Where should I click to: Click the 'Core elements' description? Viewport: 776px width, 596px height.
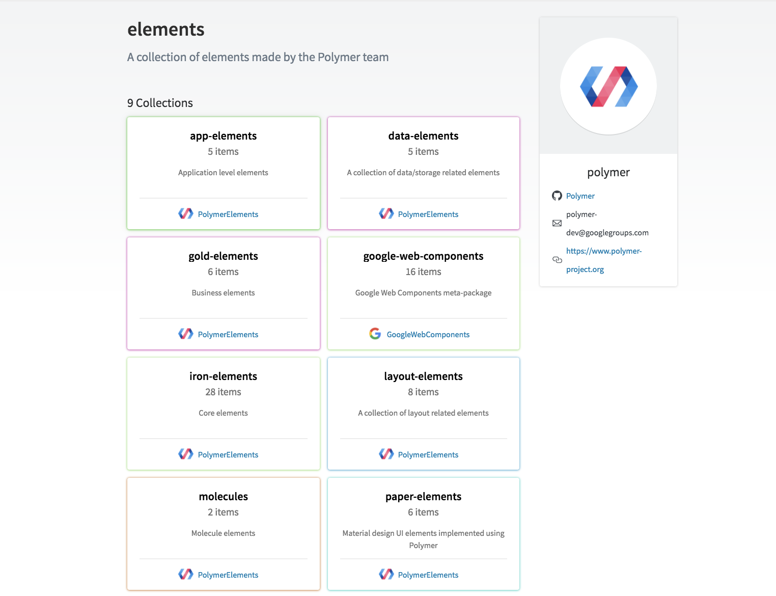coord(223,413)
